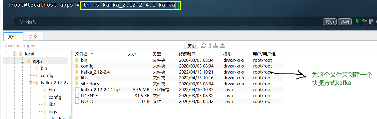Click the download file icon
Image resolution: width=377 pixels, height=119 pixels.
(216, 46)
